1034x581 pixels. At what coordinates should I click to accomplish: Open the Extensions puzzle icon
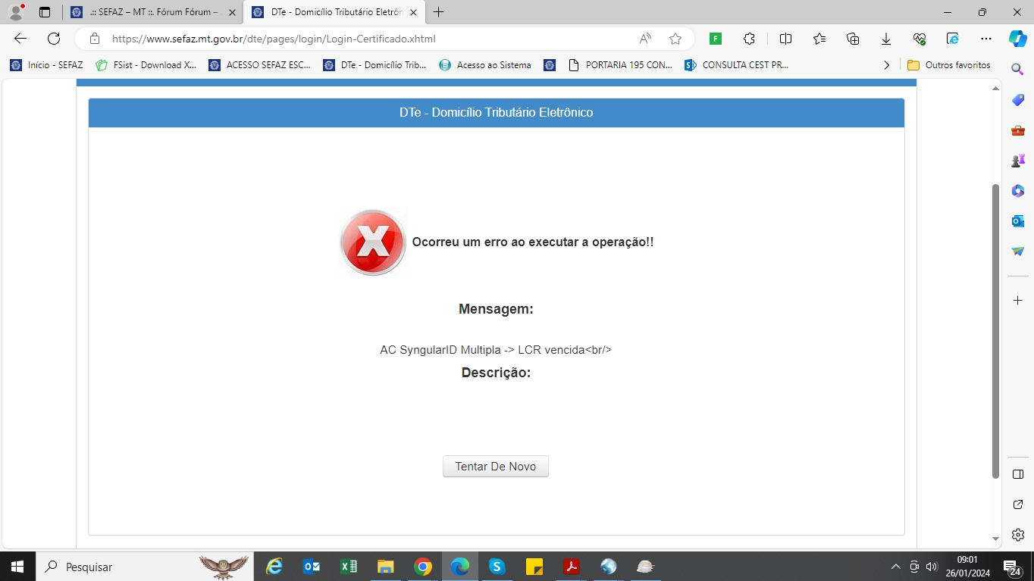749,39
